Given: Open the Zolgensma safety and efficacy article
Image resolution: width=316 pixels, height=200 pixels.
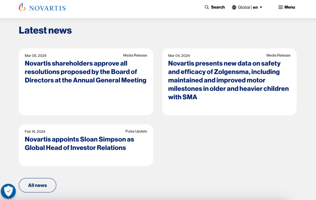Looking at the screenshot, I should point(228,80).
